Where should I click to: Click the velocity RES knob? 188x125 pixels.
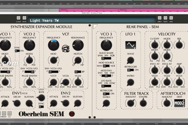tap(179, 45)
